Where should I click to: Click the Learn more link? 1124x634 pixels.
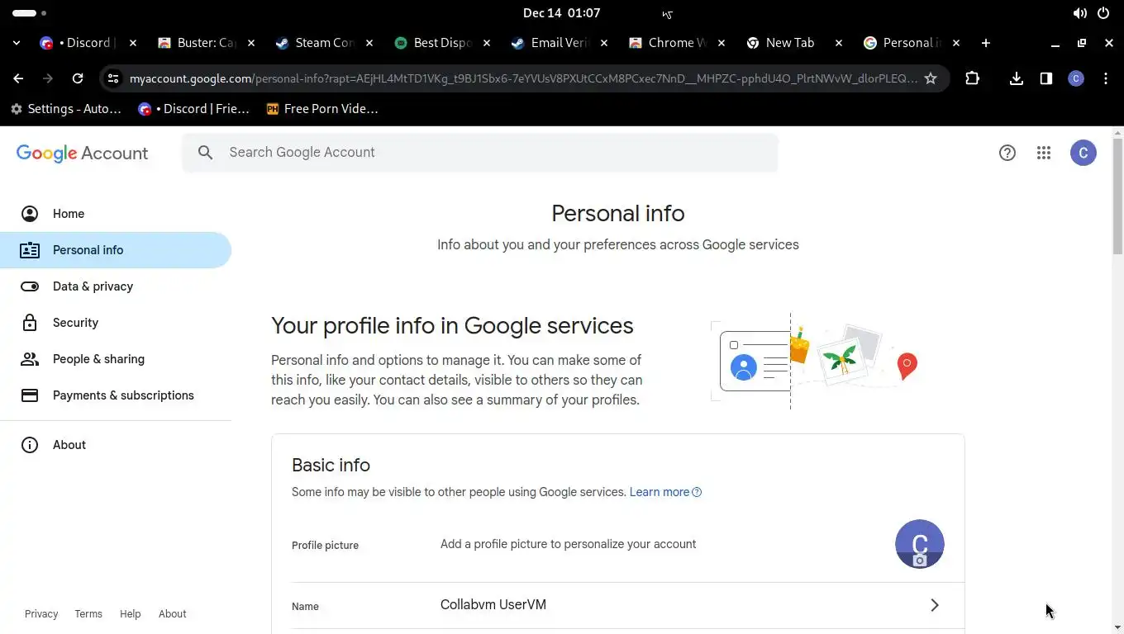660,492
